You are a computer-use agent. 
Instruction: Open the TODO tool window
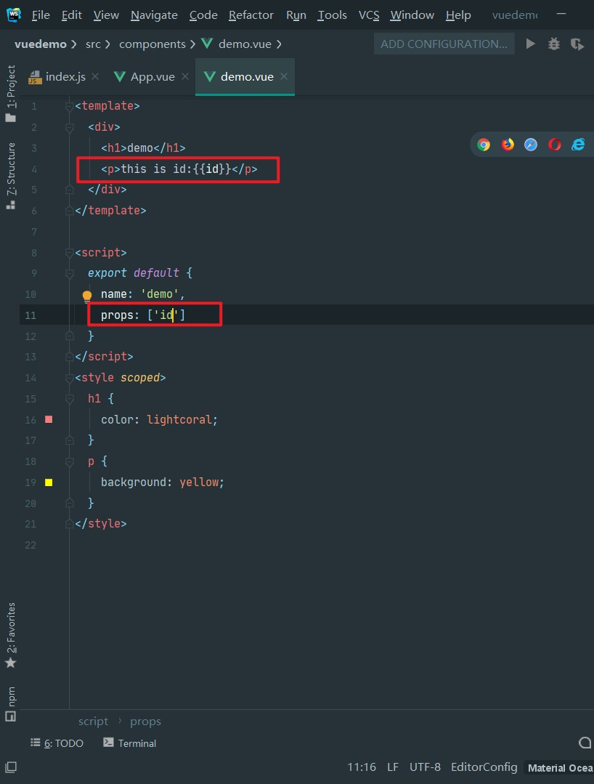point(57,743)
